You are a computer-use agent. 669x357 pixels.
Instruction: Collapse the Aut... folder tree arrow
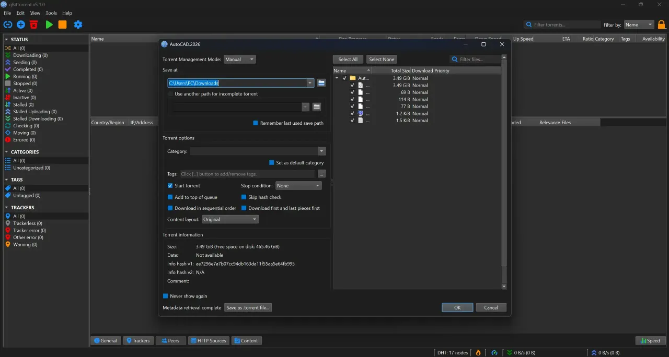[x=337, y=78]
